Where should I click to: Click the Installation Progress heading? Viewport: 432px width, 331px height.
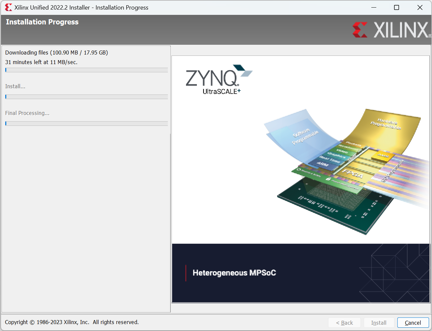pos(42,22)
